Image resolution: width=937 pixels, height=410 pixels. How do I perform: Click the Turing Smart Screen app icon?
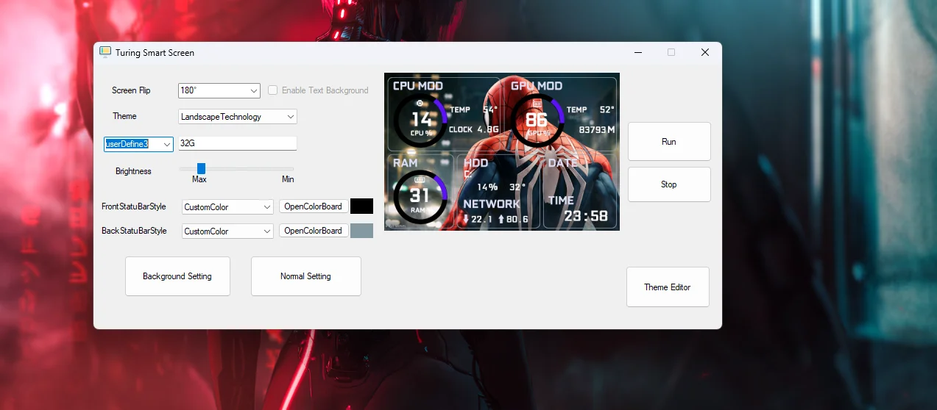105,52
